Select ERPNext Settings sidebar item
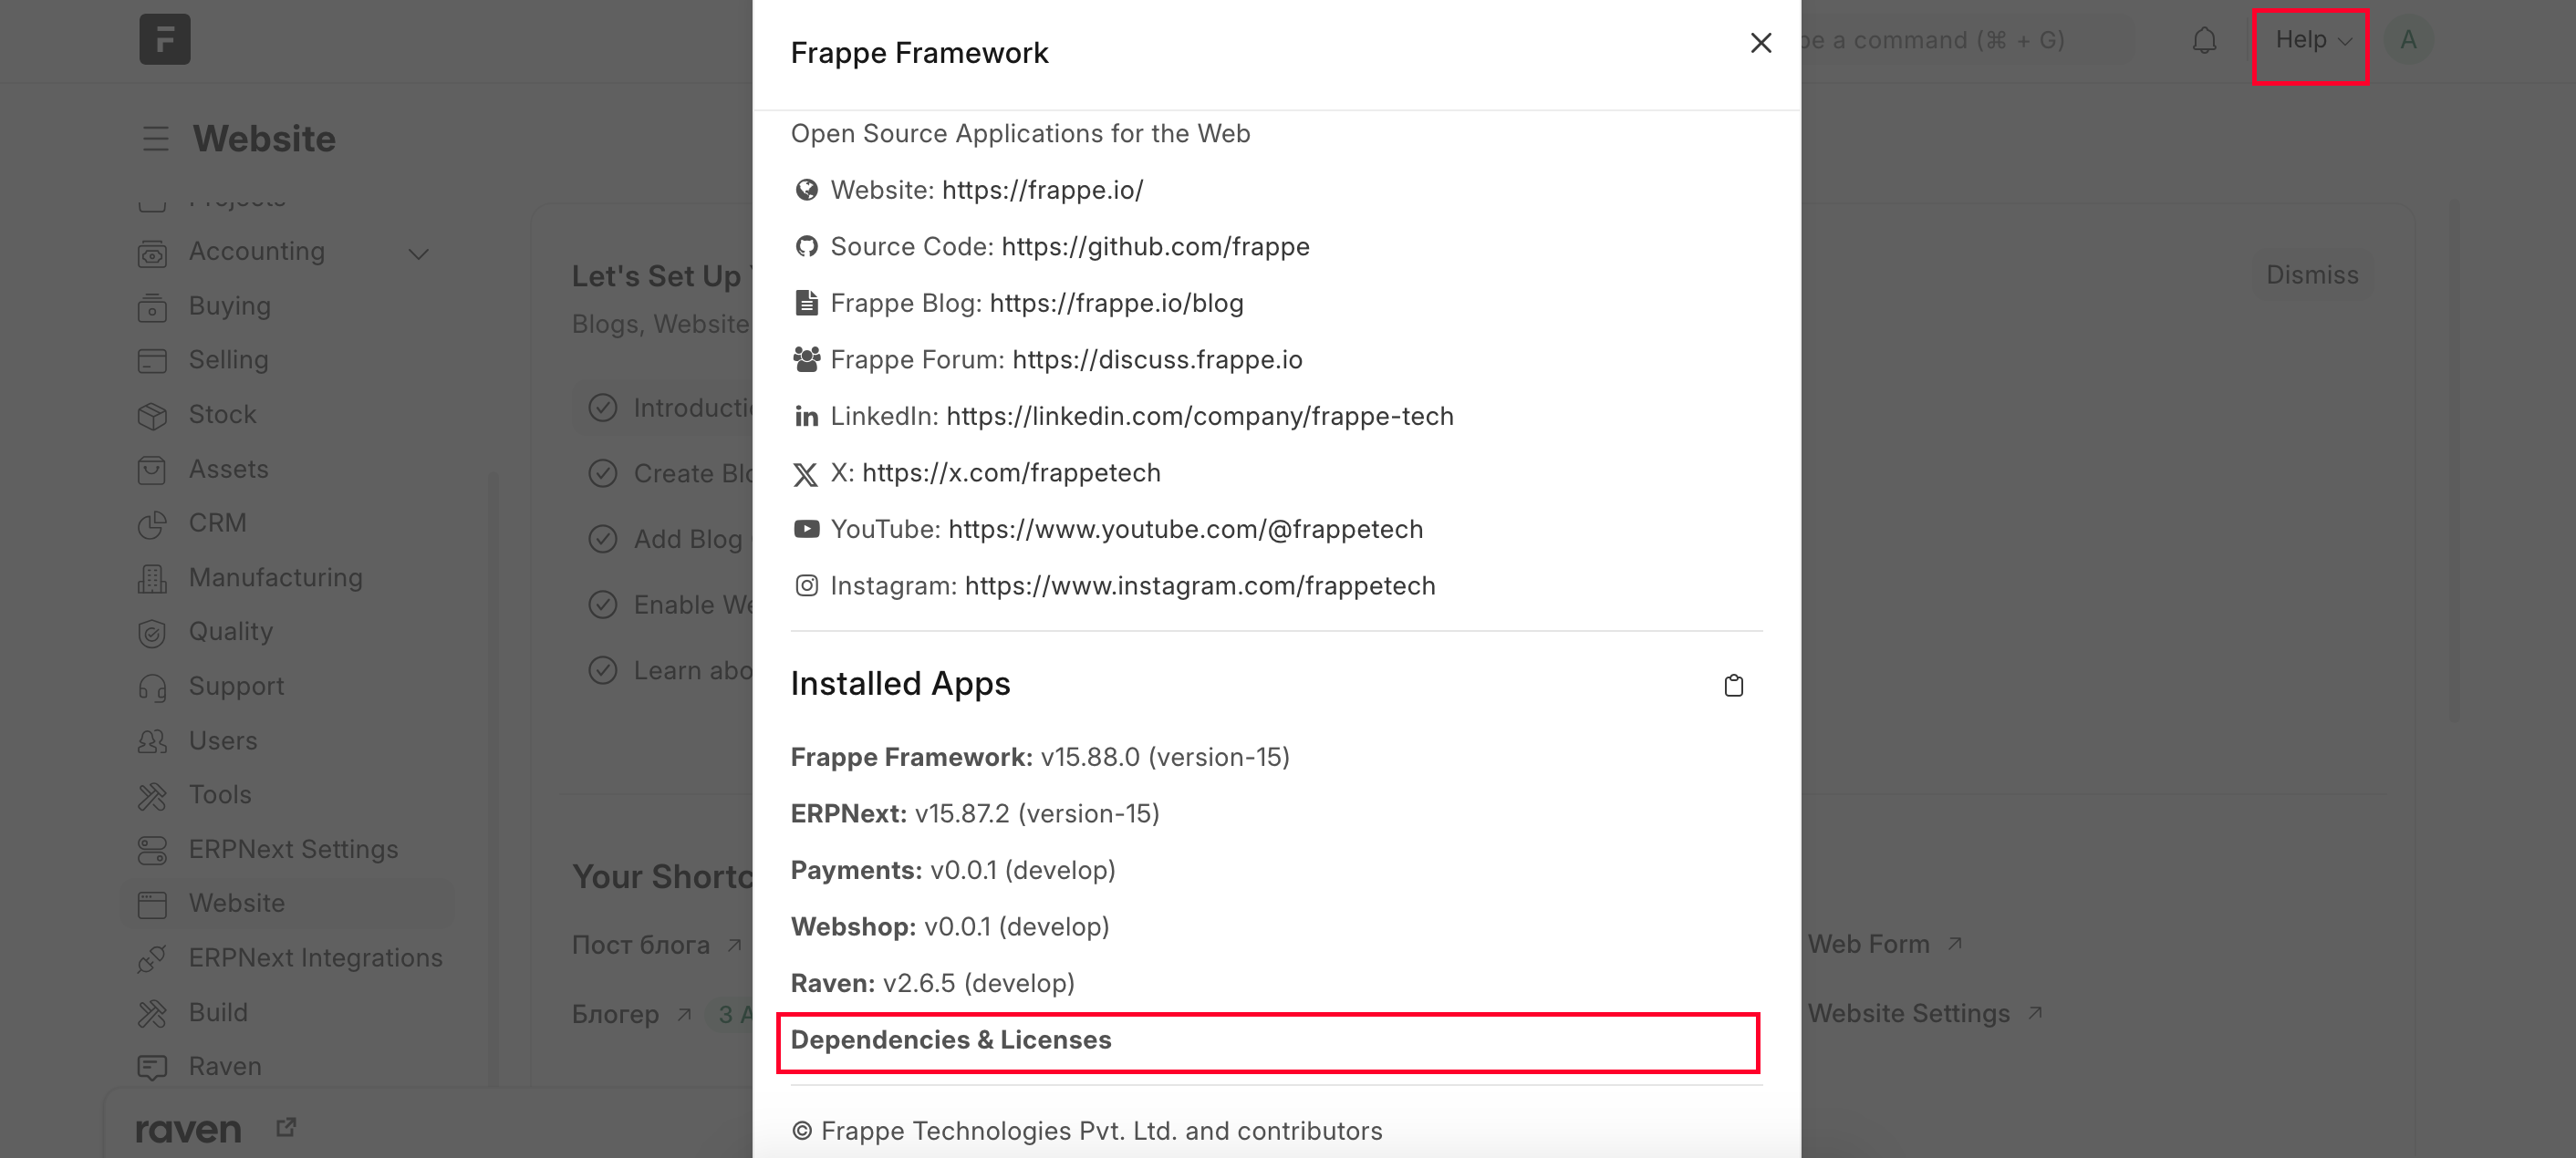Viewport: 2576px width, 1158px height. (293, 849)
